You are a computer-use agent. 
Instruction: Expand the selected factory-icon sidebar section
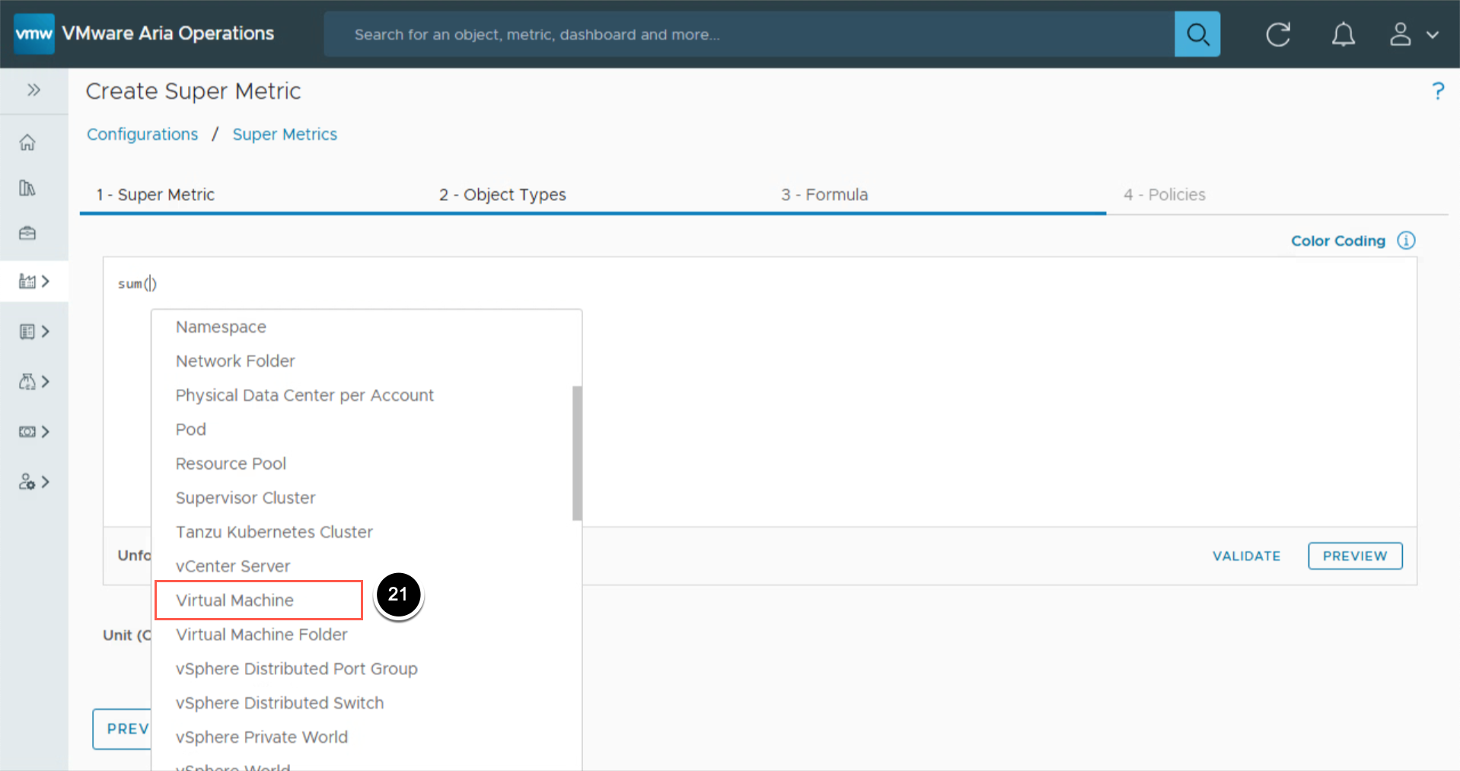[34, 282]
